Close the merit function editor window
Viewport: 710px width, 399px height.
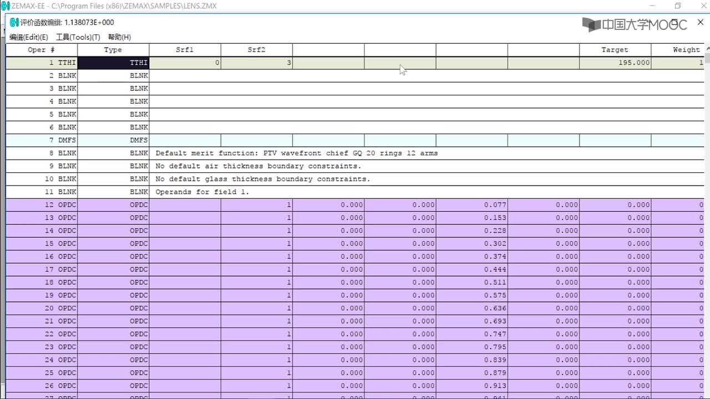700,22
